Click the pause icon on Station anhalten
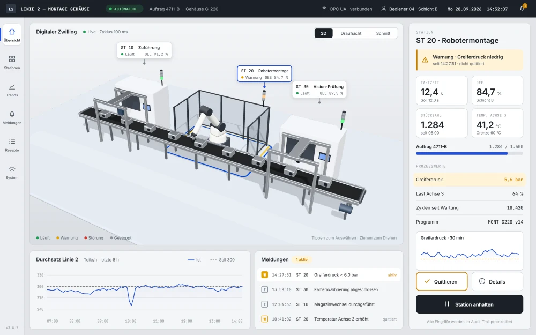Image resolution: width=536 pixels, height=335 pixels. click(x=447, y=304)
